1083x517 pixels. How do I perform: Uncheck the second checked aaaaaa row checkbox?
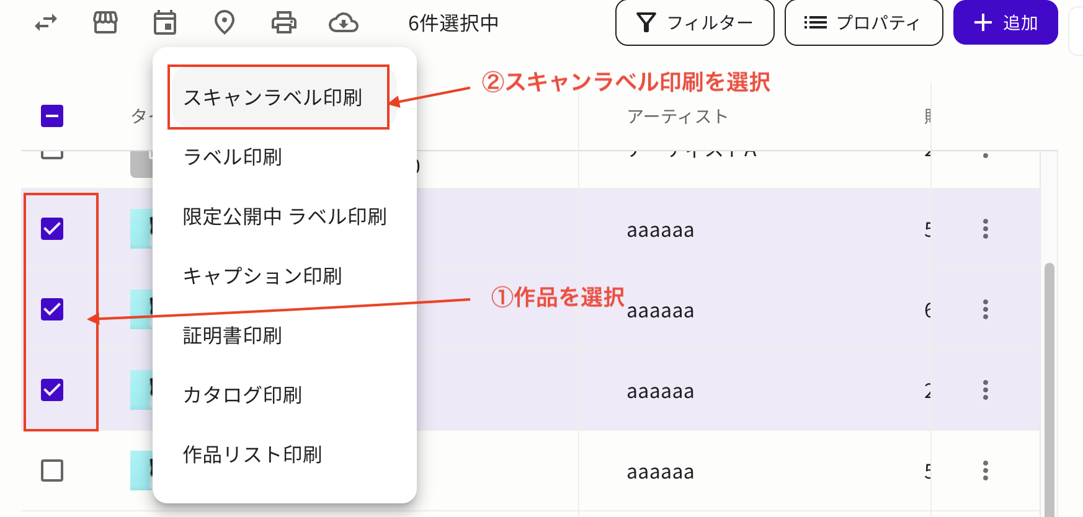(52, 309)
